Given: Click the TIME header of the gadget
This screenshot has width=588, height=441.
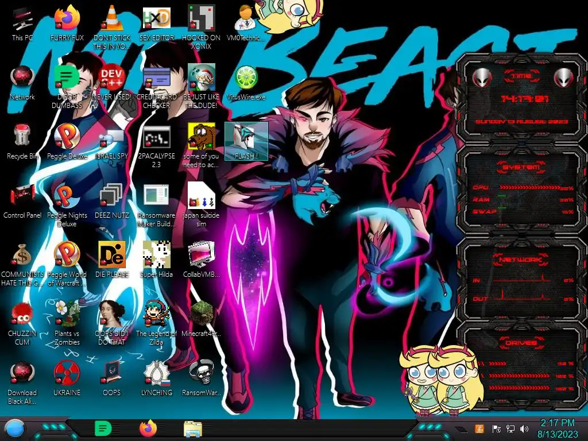Looking at the screenshot, I should click(521, 76).
